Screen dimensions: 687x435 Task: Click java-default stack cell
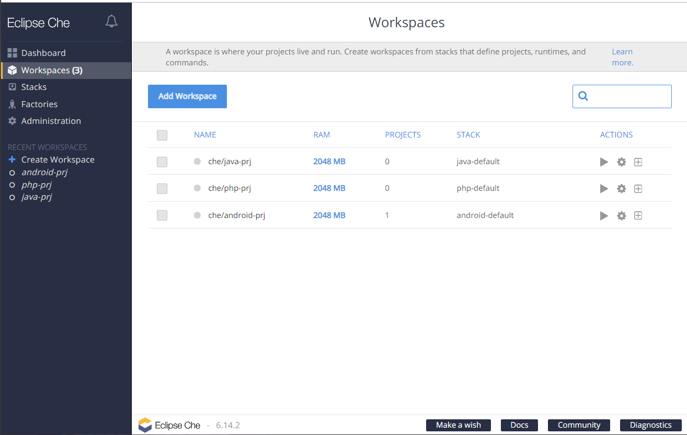(478, 162)
